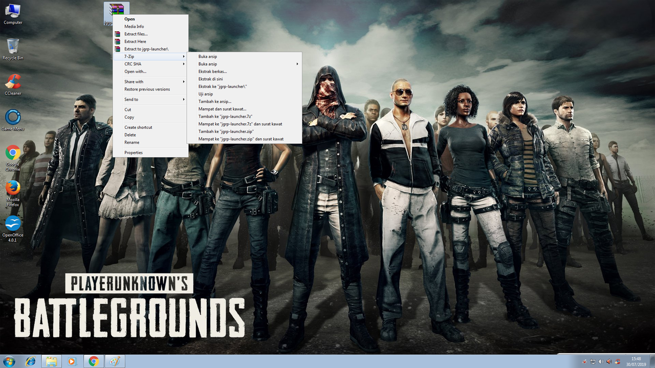Choose Ekstrak ke "jgrp-launcher\"

[245, 86]
